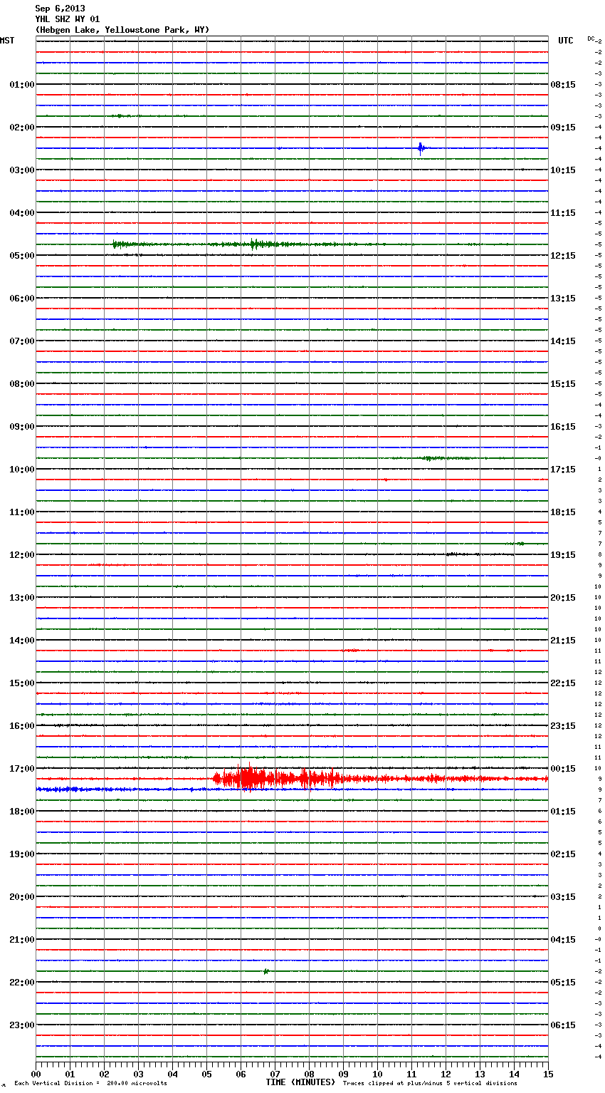Viewport: 605px width, 1093px height.
Task: Click the UTC axis header
Action: tap(565, 41)
